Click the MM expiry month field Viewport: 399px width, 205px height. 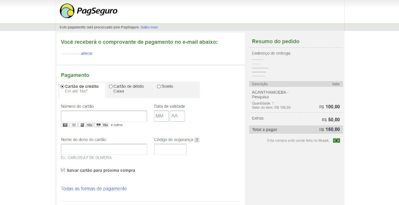161,116
